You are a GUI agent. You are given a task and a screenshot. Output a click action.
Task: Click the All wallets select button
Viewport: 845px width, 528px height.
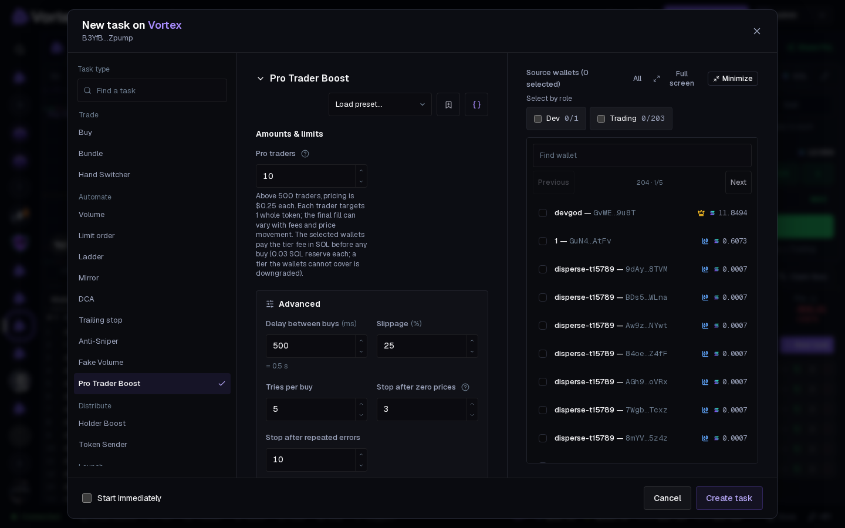(x=637, y=79)
